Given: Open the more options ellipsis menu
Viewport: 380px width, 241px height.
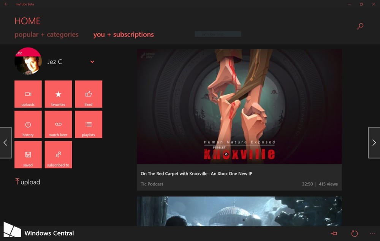Looking at the screenshot, I should tap(372, 234).
